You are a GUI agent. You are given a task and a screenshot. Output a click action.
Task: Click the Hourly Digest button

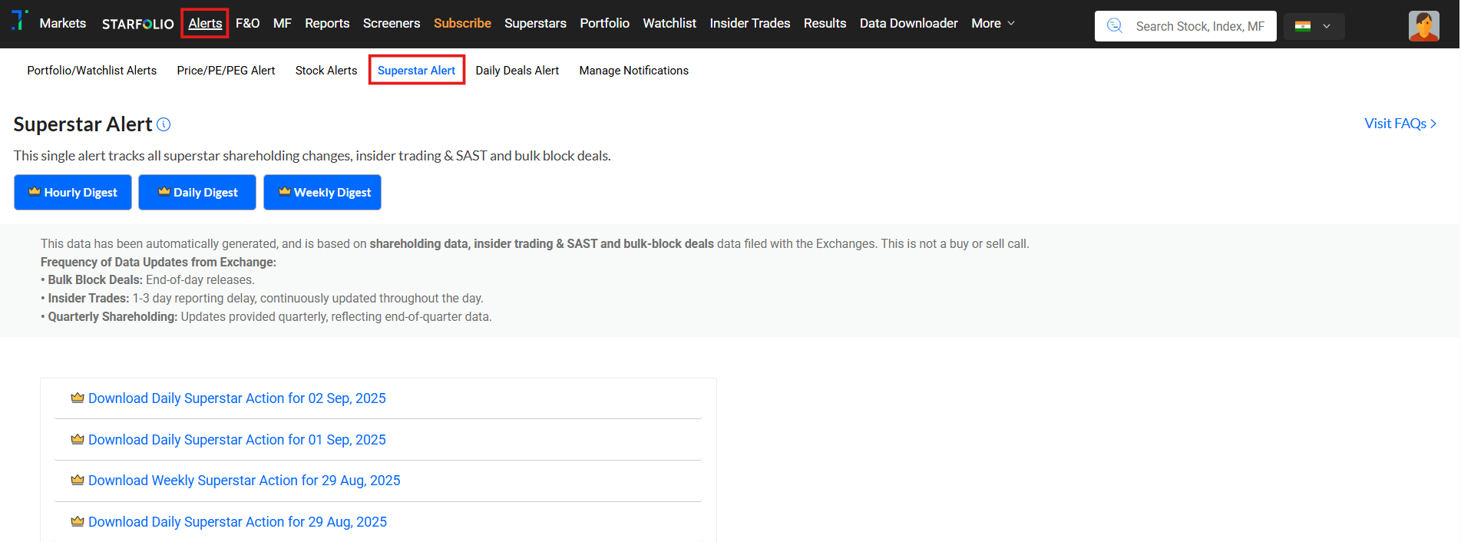pyautogui.click(x=73, y=192)
